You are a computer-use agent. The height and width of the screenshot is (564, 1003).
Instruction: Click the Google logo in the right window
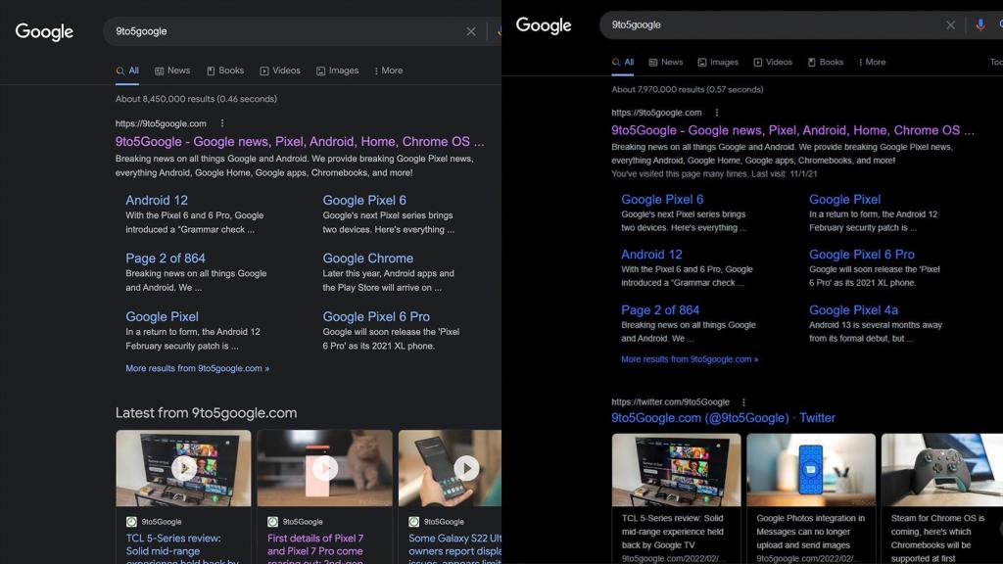[x=544, y=24]
